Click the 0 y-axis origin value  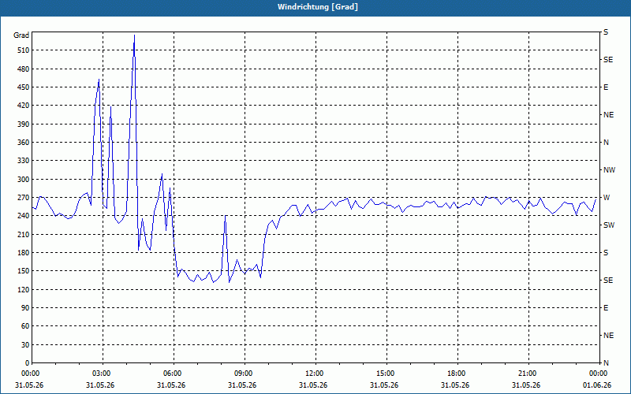tap(28, 362)
